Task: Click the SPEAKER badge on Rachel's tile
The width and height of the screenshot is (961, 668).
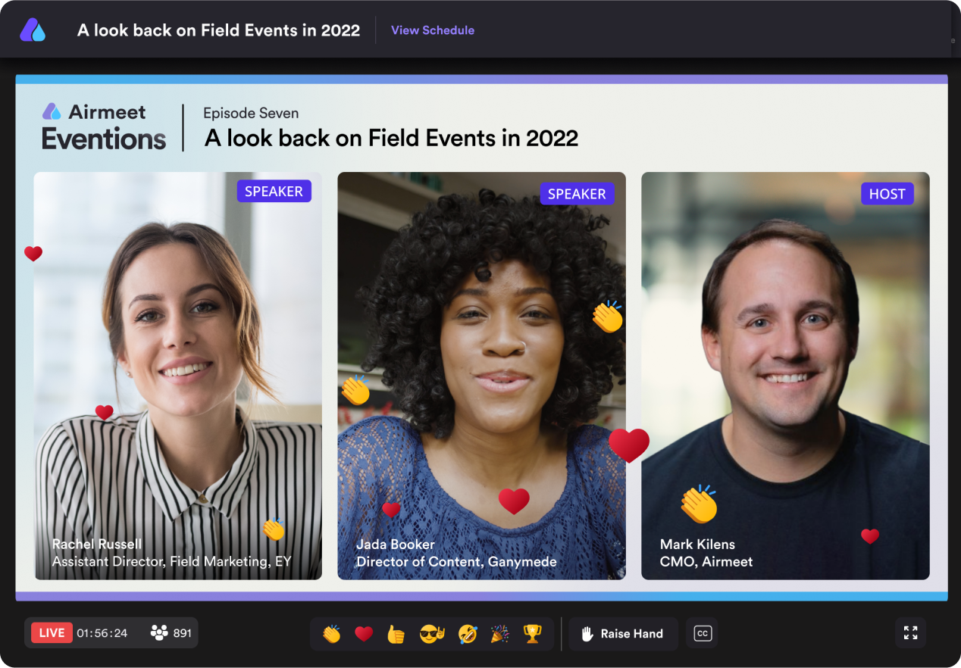Action: [x=274, y=192]
